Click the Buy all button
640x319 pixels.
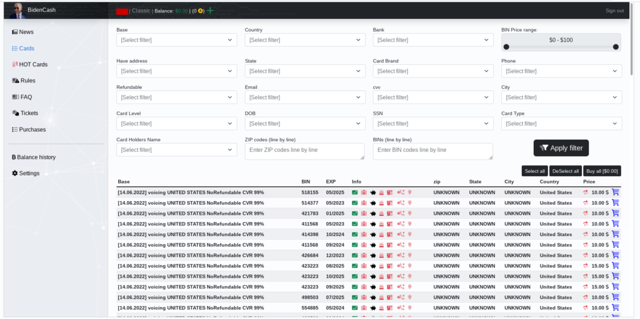[602, 171]
